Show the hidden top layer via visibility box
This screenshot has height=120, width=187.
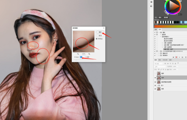coord(155,73)
